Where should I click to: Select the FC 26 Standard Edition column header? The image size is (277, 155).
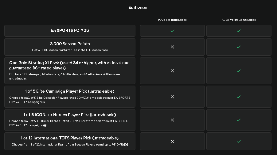pos(172,20)
